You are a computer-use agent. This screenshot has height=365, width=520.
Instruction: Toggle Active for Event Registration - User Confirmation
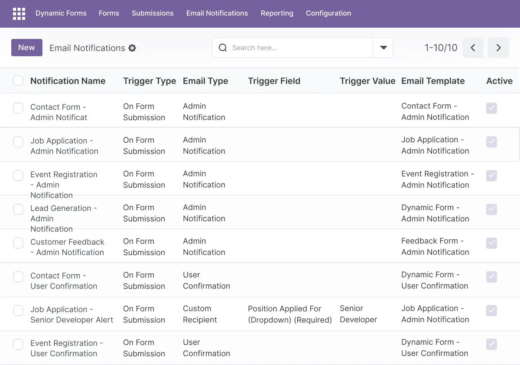tap(491, 344)
